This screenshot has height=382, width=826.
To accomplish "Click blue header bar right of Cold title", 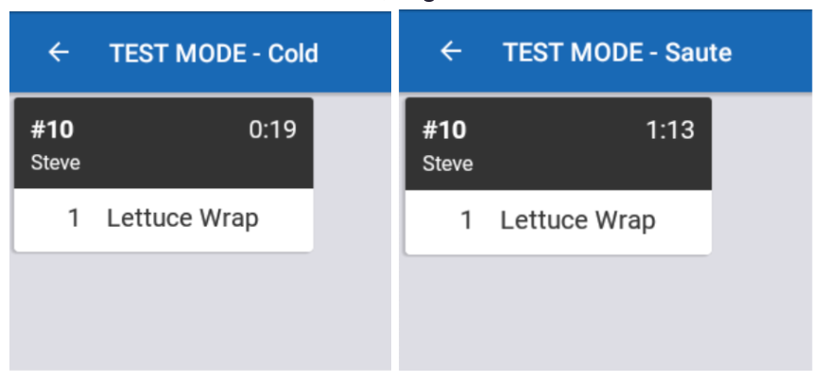I will pyautogui.click(x=359, y=53).
